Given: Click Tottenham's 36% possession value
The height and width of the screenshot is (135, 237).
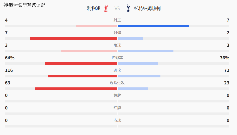Looking at the screenshot, I should click(x=224, y=58).
